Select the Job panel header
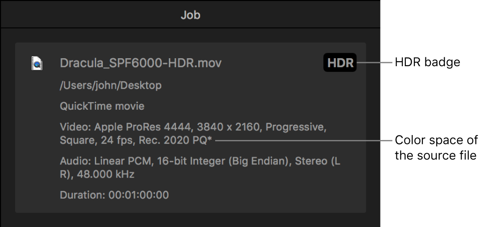 coord(190,15)
